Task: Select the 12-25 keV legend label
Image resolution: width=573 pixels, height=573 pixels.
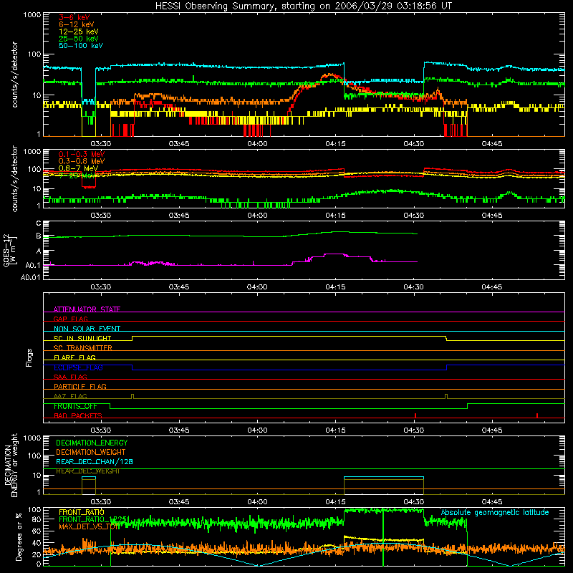Action: pos(79,32)
